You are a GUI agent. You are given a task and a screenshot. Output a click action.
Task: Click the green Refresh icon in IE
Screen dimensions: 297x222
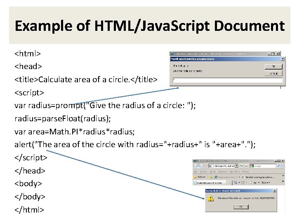coord(241,166)
